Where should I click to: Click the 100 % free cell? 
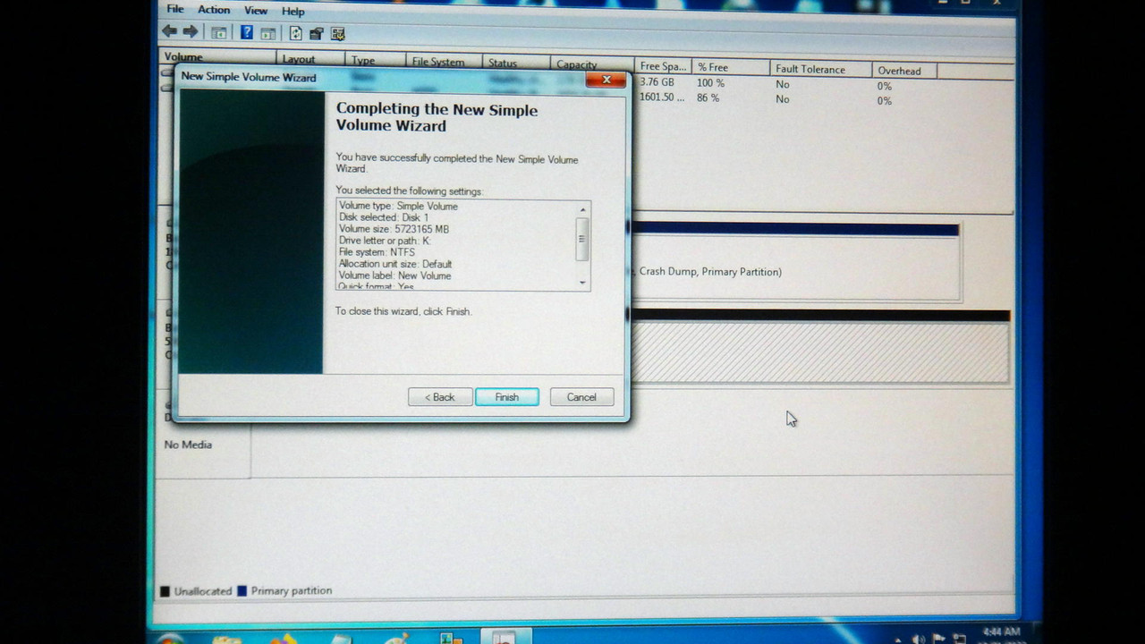(x=710, y=82)
